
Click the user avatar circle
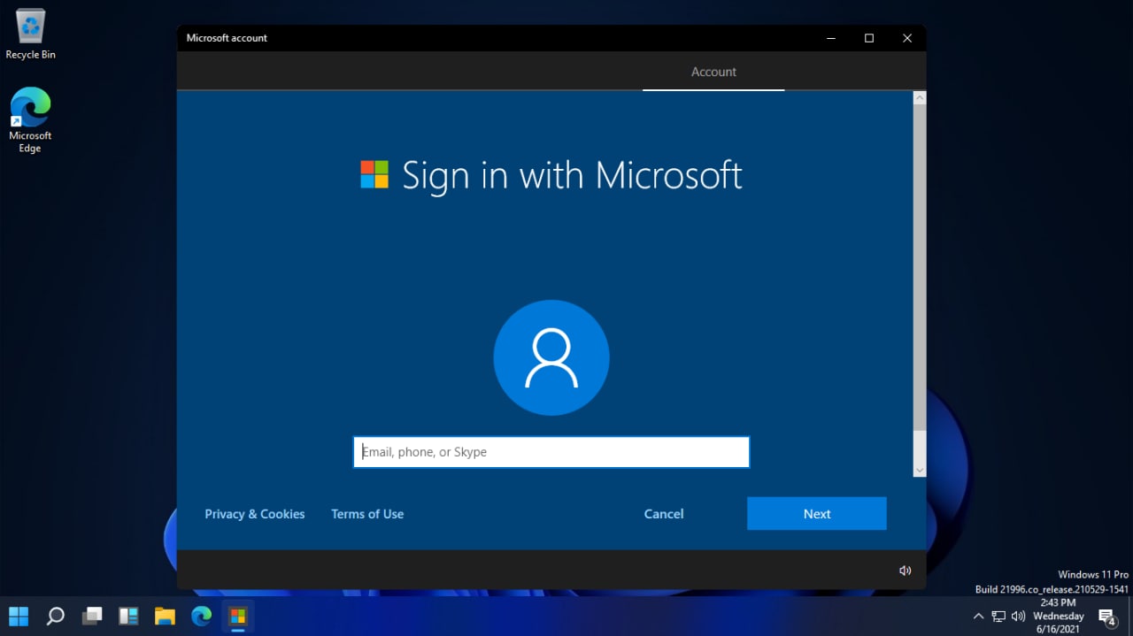[x=551, y=358]
